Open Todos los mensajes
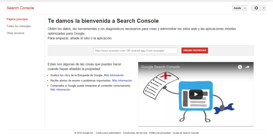 point(19,26)
